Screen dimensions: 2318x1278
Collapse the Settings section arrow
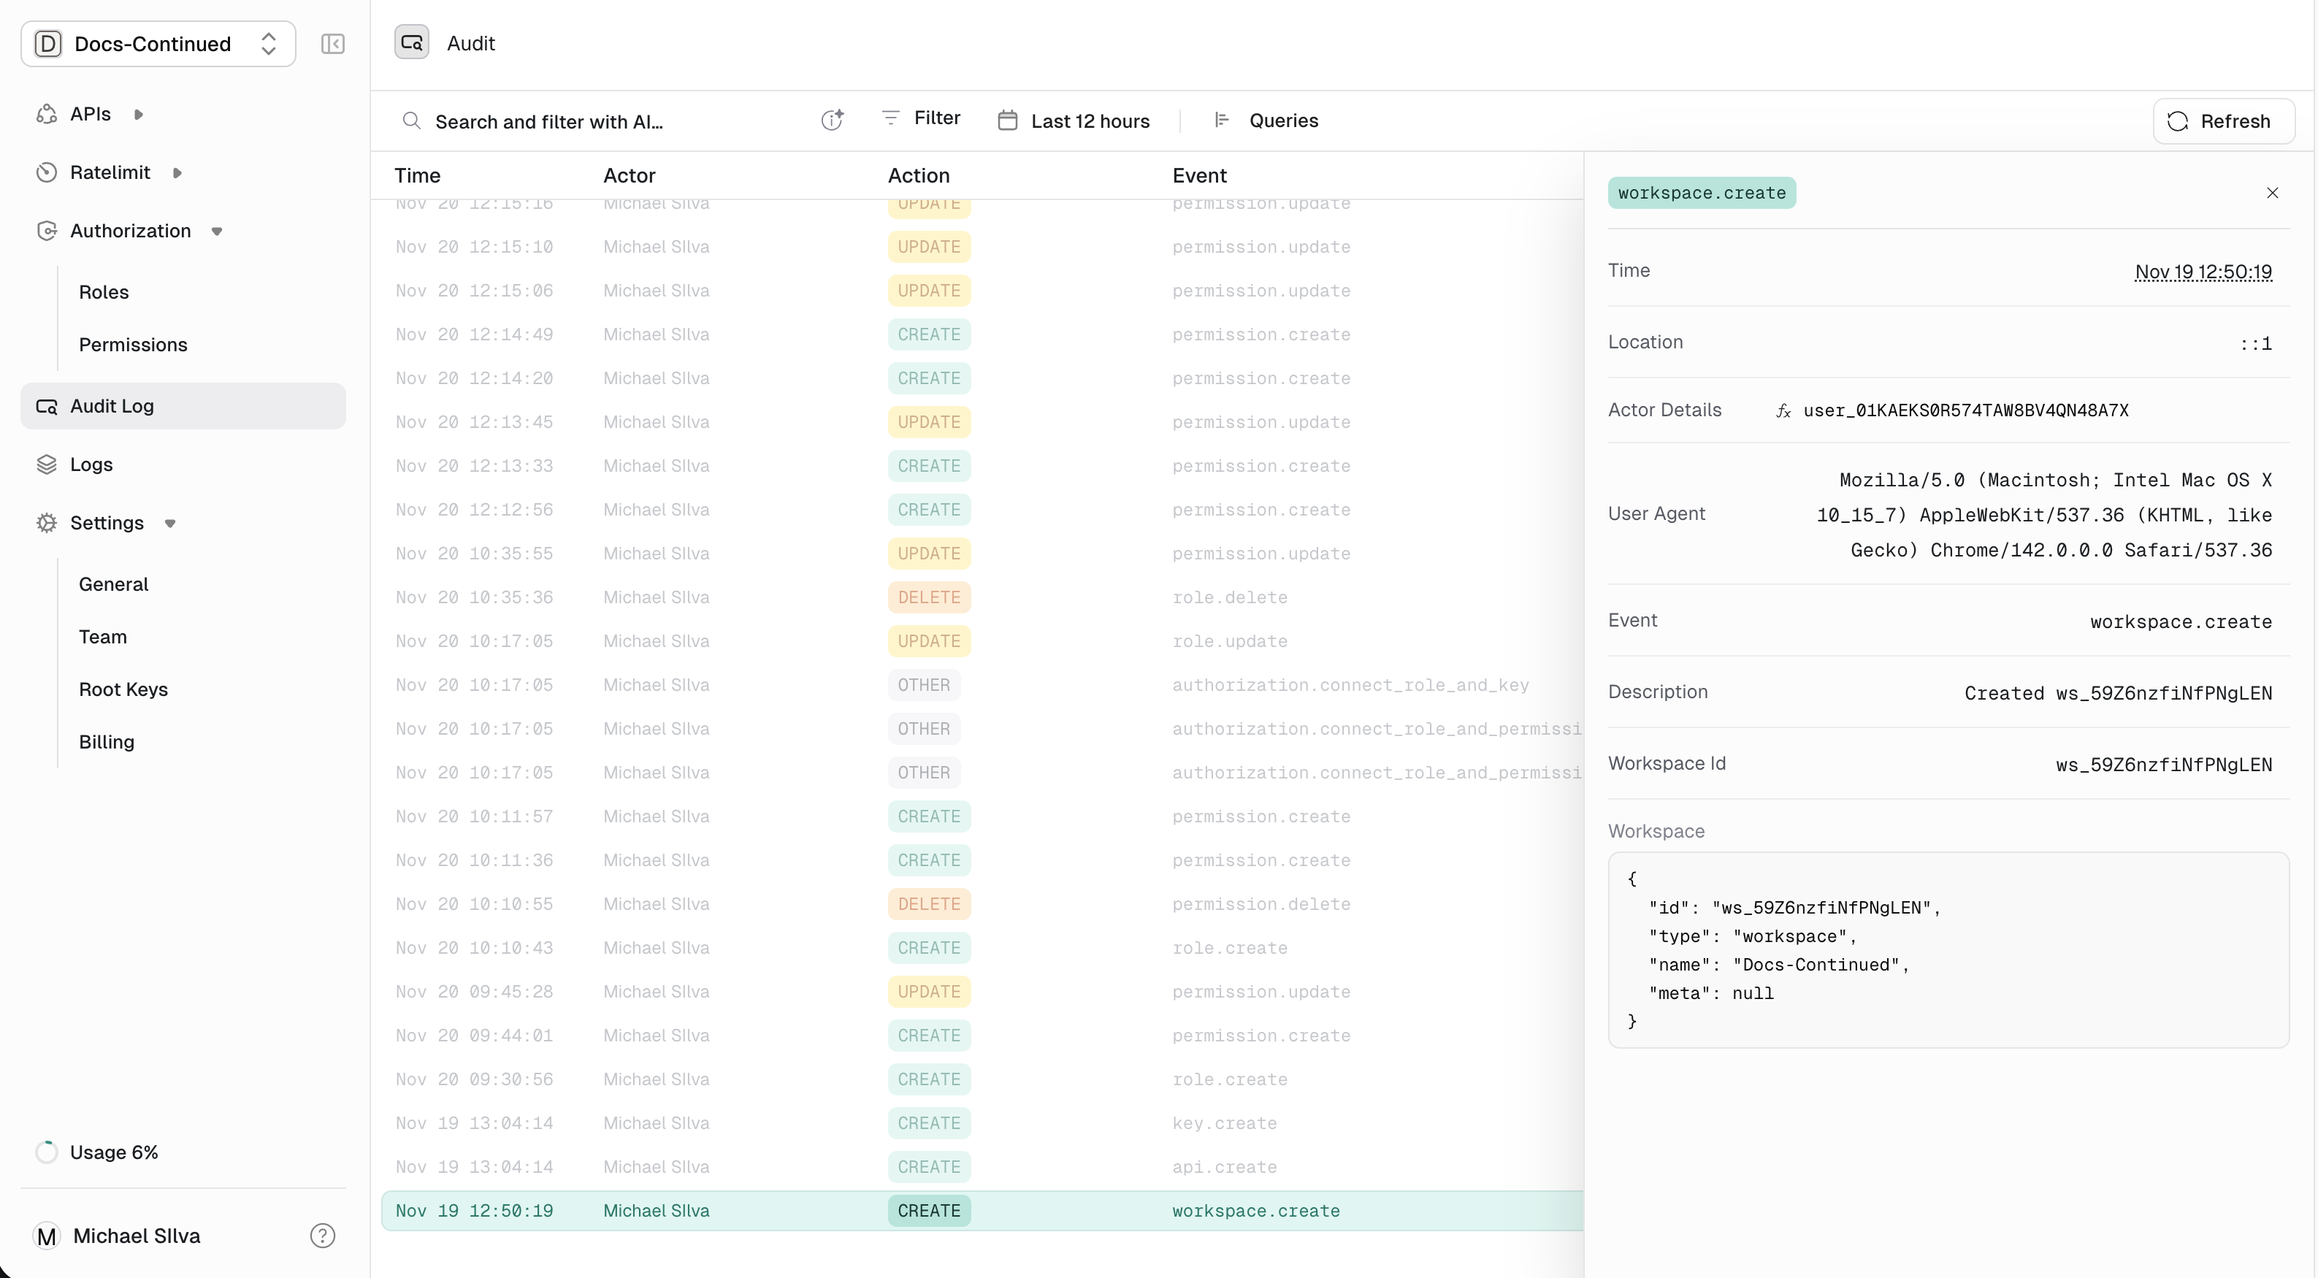(x=170, y=523)
